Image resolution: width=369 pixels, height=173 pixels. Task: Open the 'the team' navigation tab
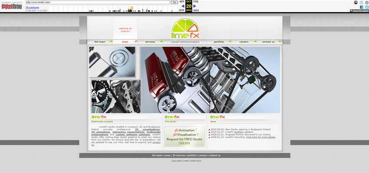[x=100, y=42]
